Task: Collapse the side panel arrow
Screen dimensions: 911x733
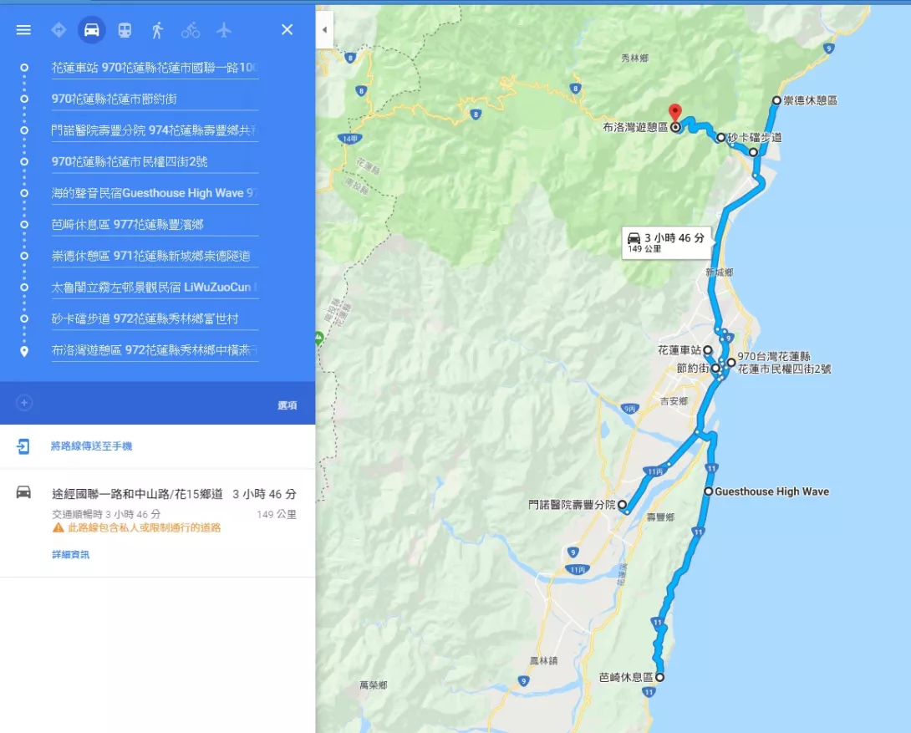Action: 324,29
